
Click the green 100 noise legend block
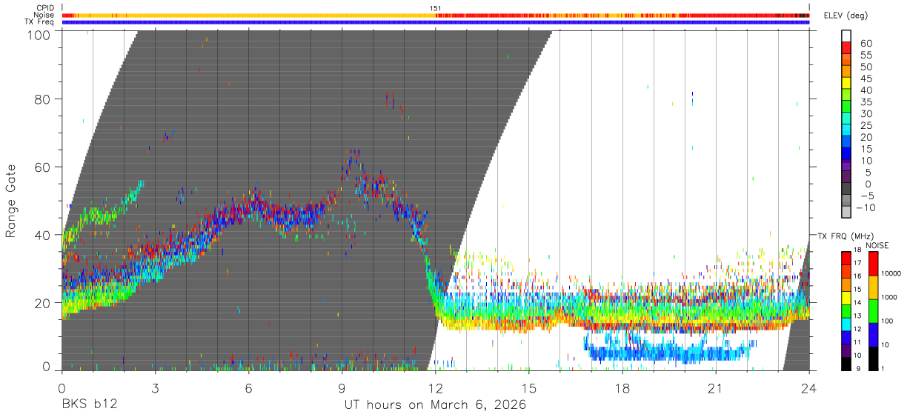(x=874, y=311)
